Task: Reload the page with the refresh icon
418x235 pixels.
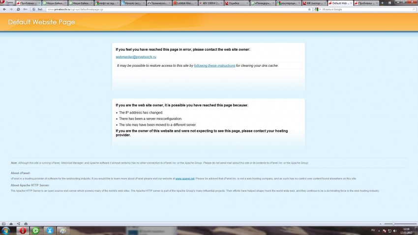Action: (x=18, y=9)
